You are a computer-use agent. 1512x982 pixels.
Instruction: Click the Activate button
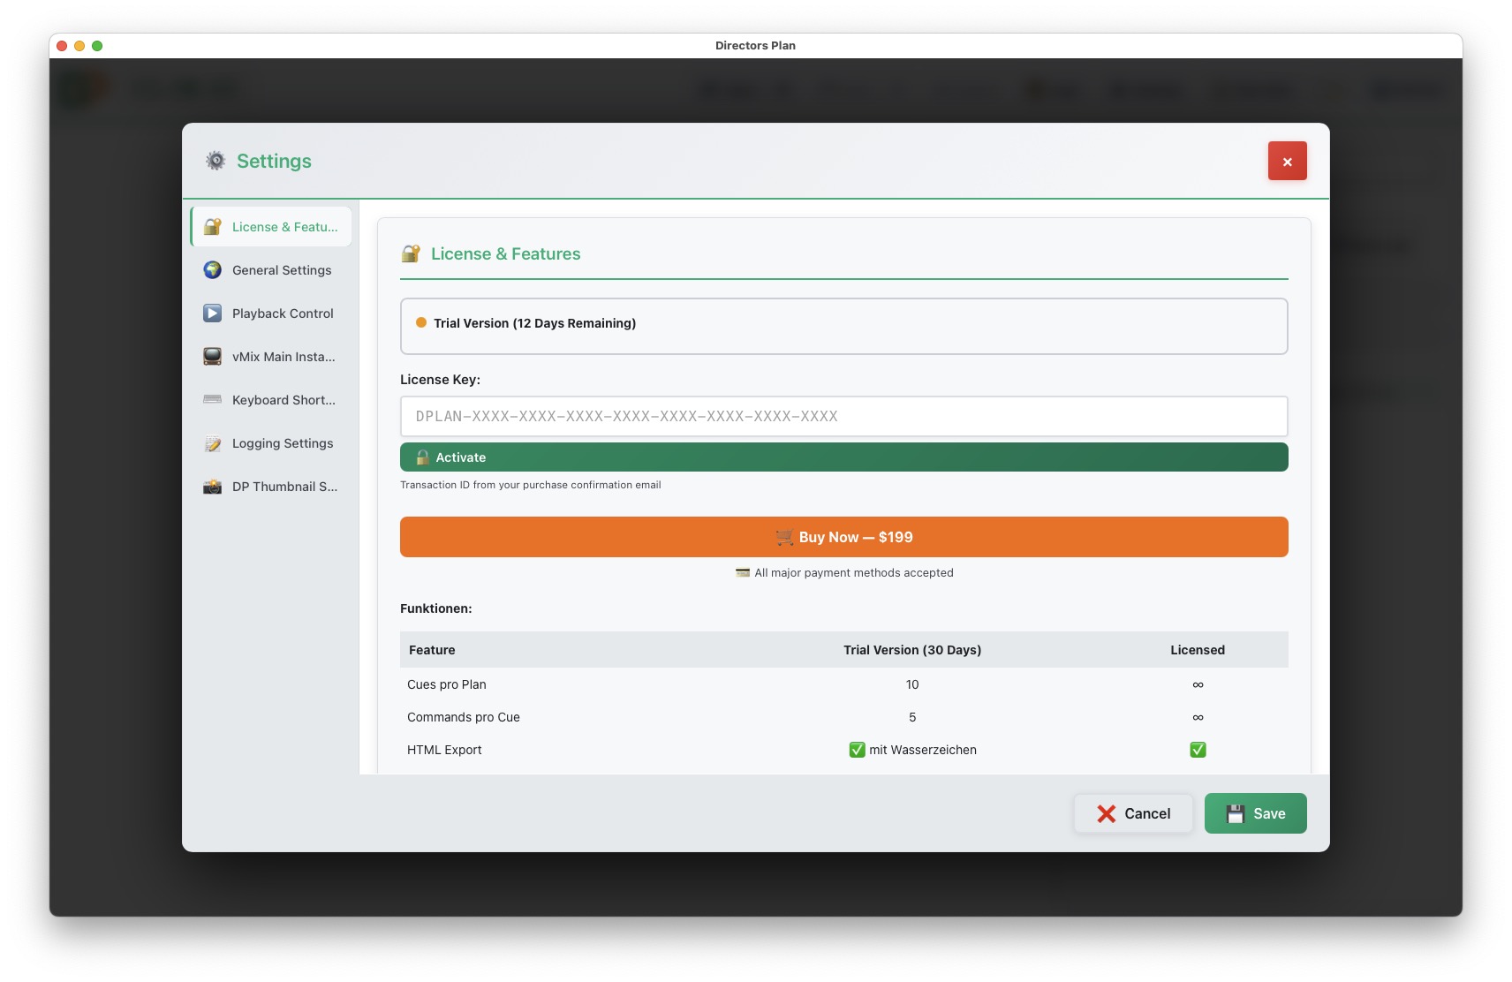(843, 457)
